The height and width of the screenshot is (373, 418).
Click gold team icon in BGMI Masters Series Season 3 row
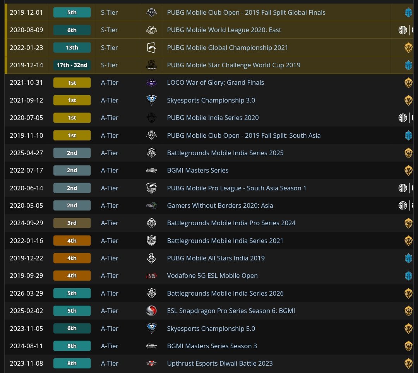(408, 346)
